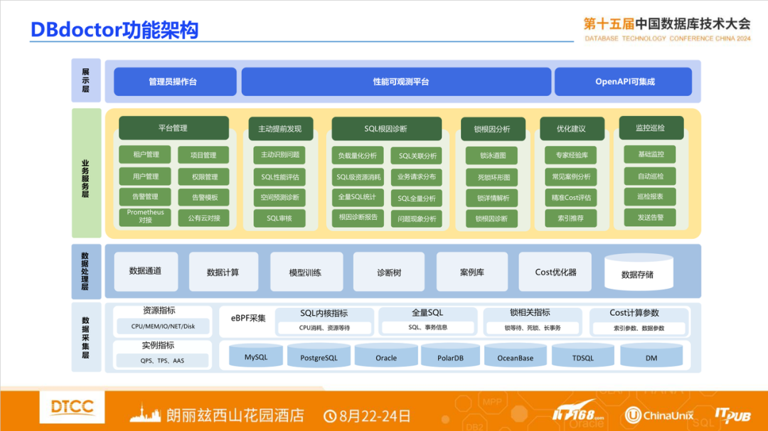Click the 问题现象分析 box
768x431 pixels.
click(x=416, y=219)
